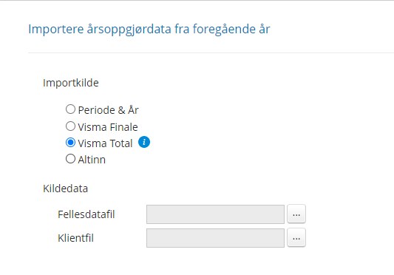Click the Importkilde section heading

[71, 83]
